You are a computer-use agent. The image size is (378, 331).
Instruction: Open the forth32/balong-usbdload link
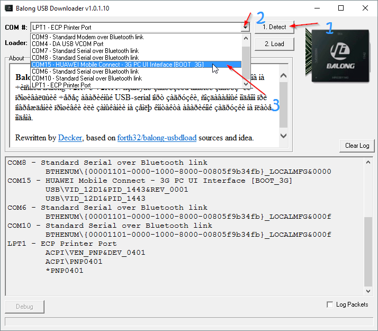click(157, 138)
